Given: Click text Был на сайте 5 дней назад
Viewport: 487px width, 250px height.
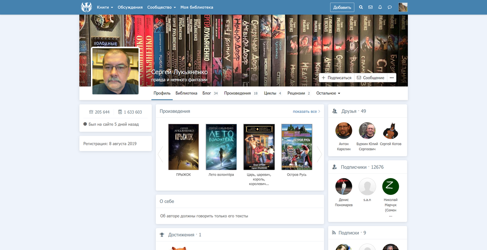Looking at the screenshot, I should coord(114,124).
